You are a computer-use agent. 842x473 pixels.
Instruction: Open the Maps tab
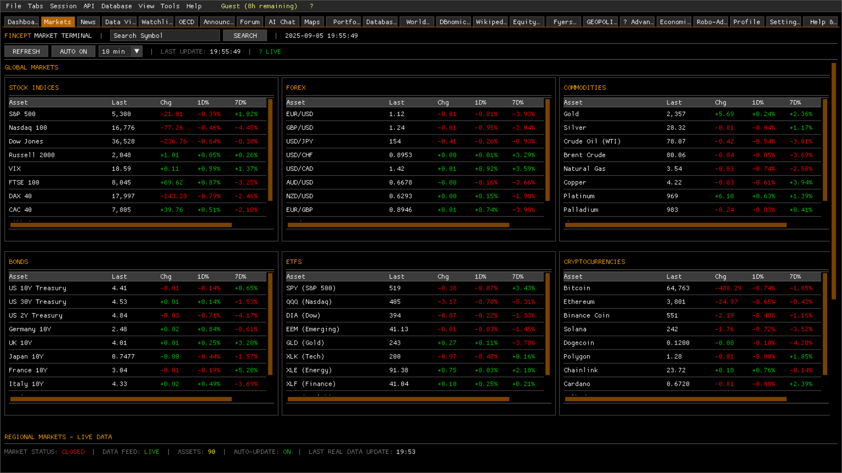pos(312,22)
